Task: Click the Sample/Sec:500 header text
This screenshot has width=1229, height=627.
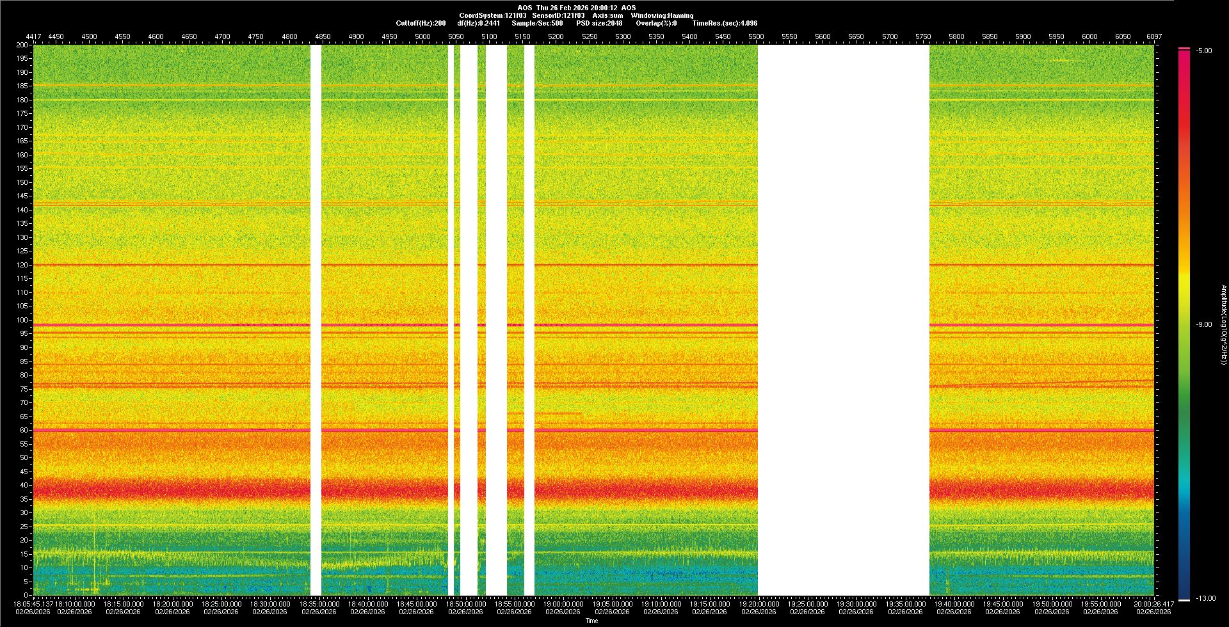Action: click(537, 23)
